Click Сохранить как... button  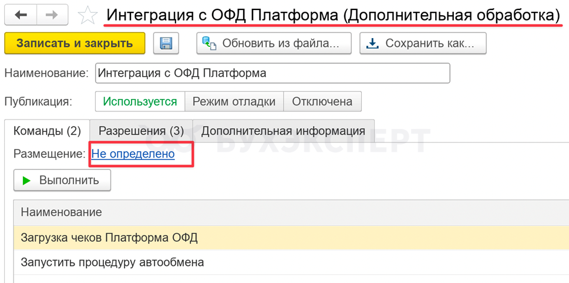(423, 43)
